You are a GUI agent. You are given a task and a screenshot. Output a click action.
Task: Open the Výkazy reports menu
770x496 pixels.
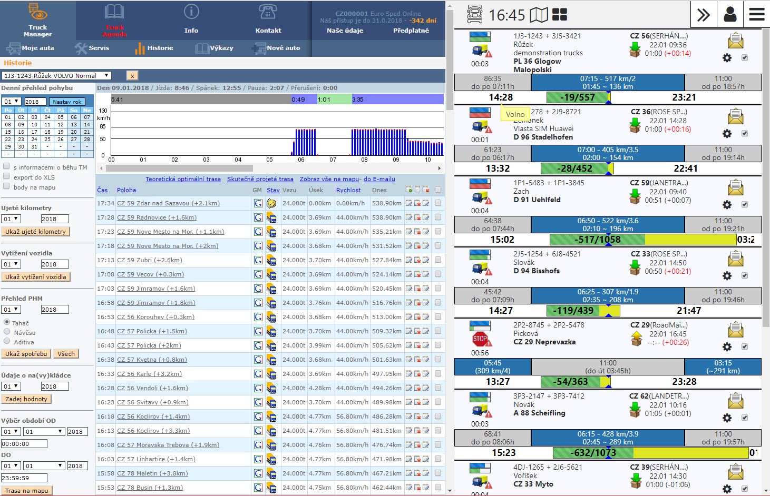point(215,48)
